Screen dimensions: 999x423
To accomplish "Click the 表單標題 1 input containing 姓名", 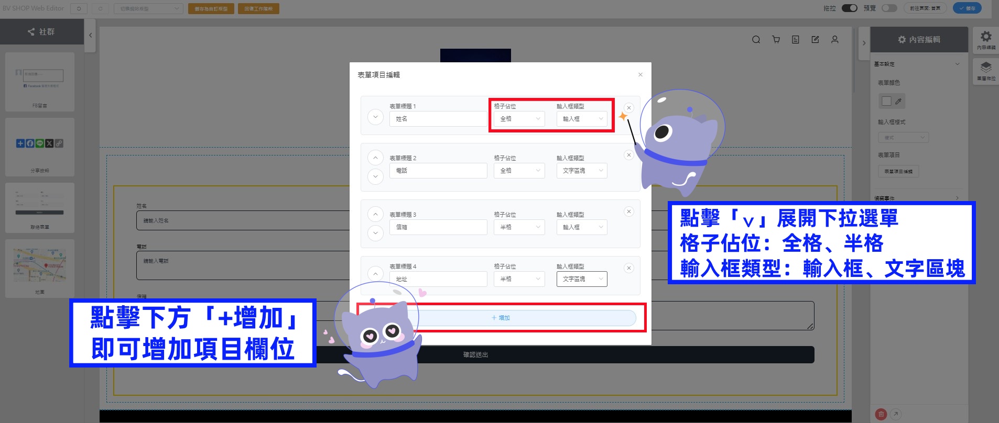I will pos(438,119).
